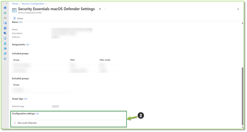Open Home icon in left sidebar
247x132 pixels.
point(5,8)
